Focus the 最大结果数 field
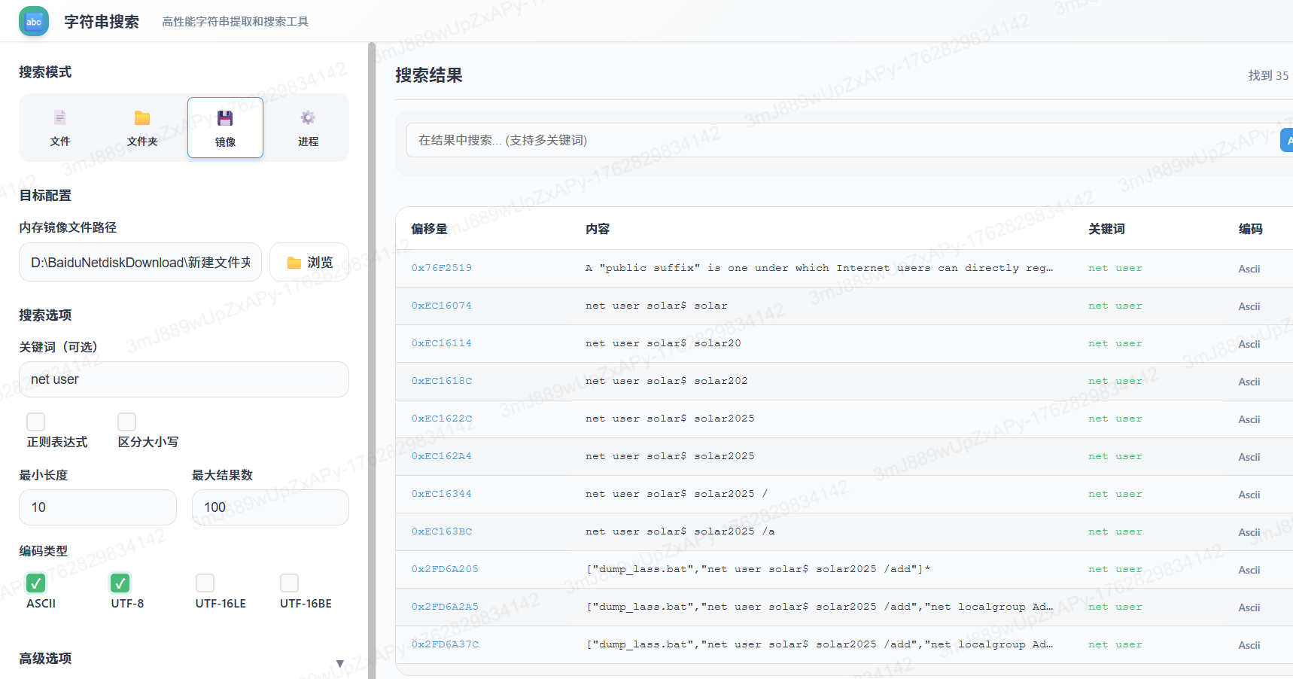The width and height of the screenshot is (1293, 679). (x=270, y=507)
